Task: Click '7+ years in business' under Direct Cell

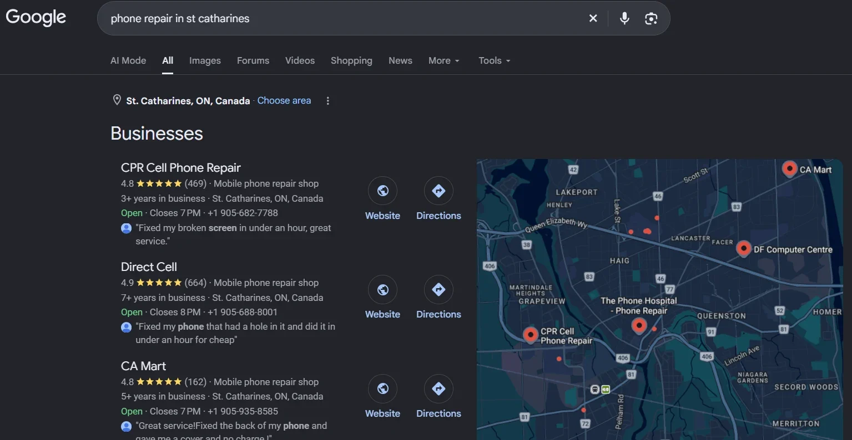Action: (x=163, y=298)
